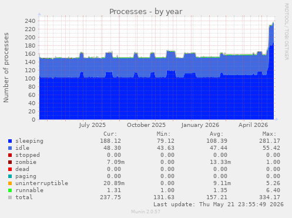Click the zombie average value 13.33m
This screenshot has height=218, width=292.
[x=220, y=162]
